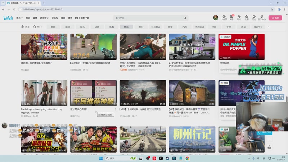Reload the page with refresh icon

[14, 9]
